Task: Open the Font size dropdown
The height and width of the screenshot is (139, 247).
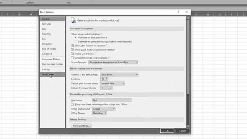Action: click(x=104, y=79)
